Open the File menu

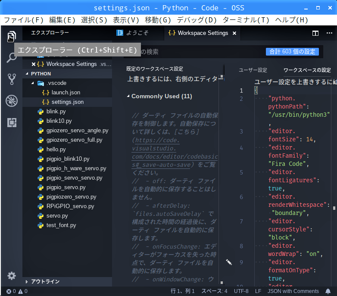point(24,20)
